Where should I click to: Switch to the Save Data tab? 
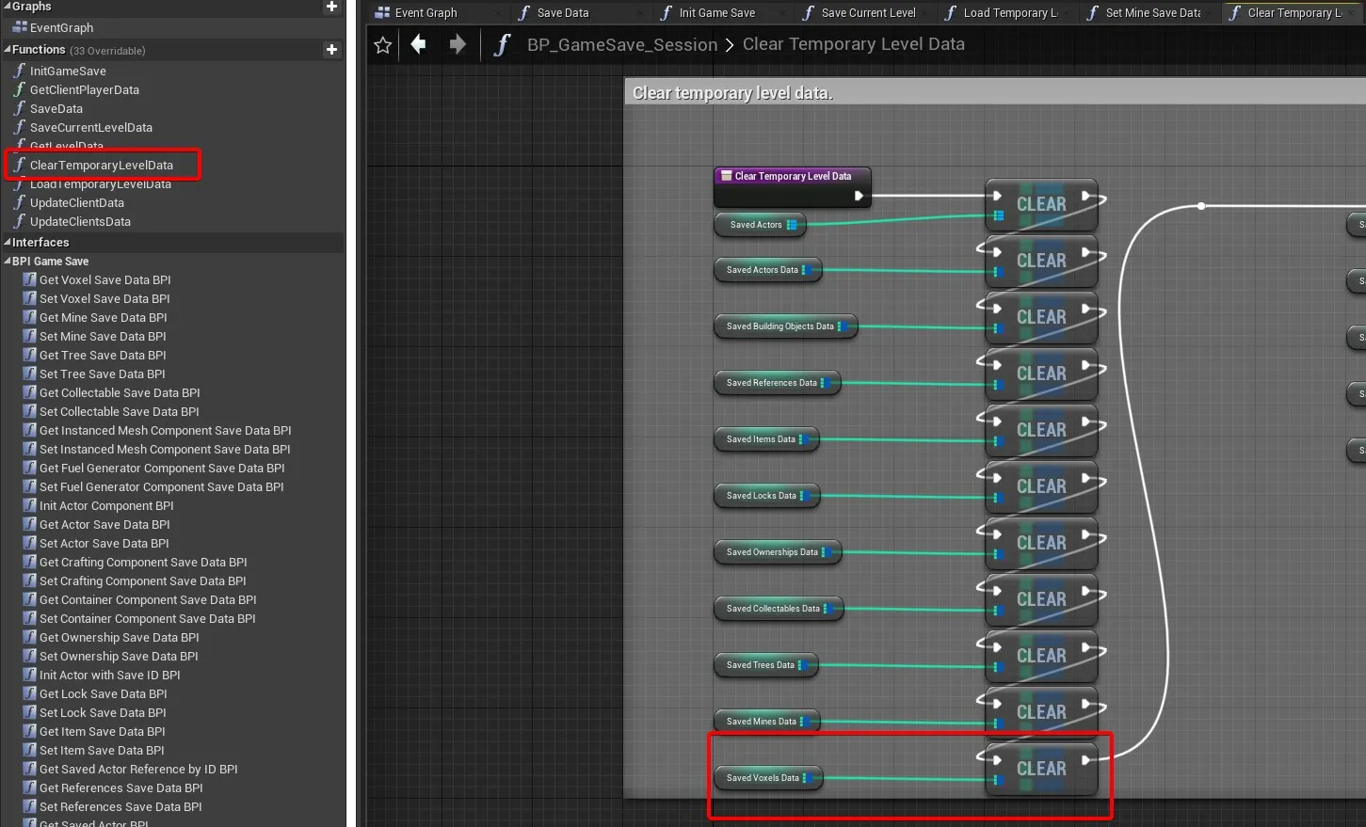pyautogui.click(x=562, y=13)
